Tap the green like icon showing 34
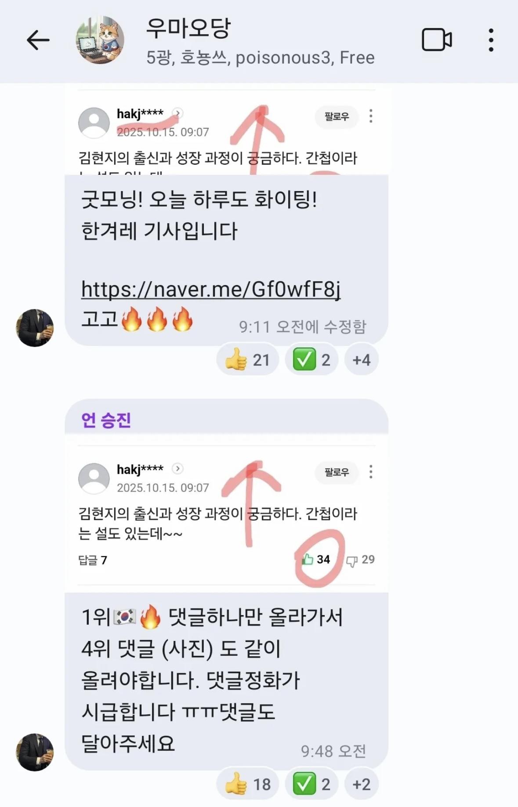518x807 pixels. click(316, 559)
